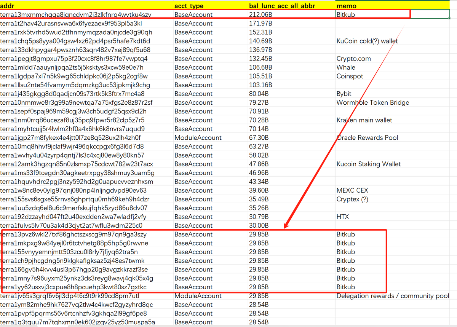
Task: Select the MEXC CEX memo cell
Action: [x=392, y=190]
